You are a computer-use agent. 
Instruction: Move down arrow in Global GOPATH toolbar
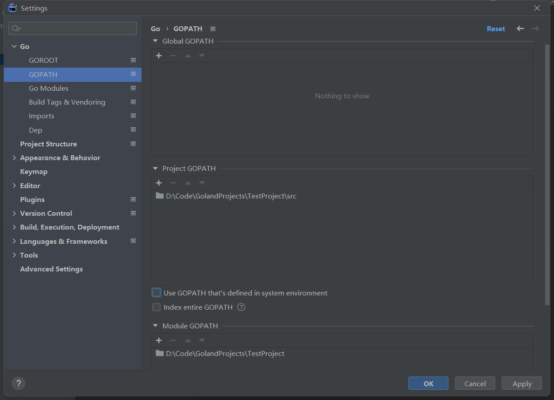(x=202, y=56)
